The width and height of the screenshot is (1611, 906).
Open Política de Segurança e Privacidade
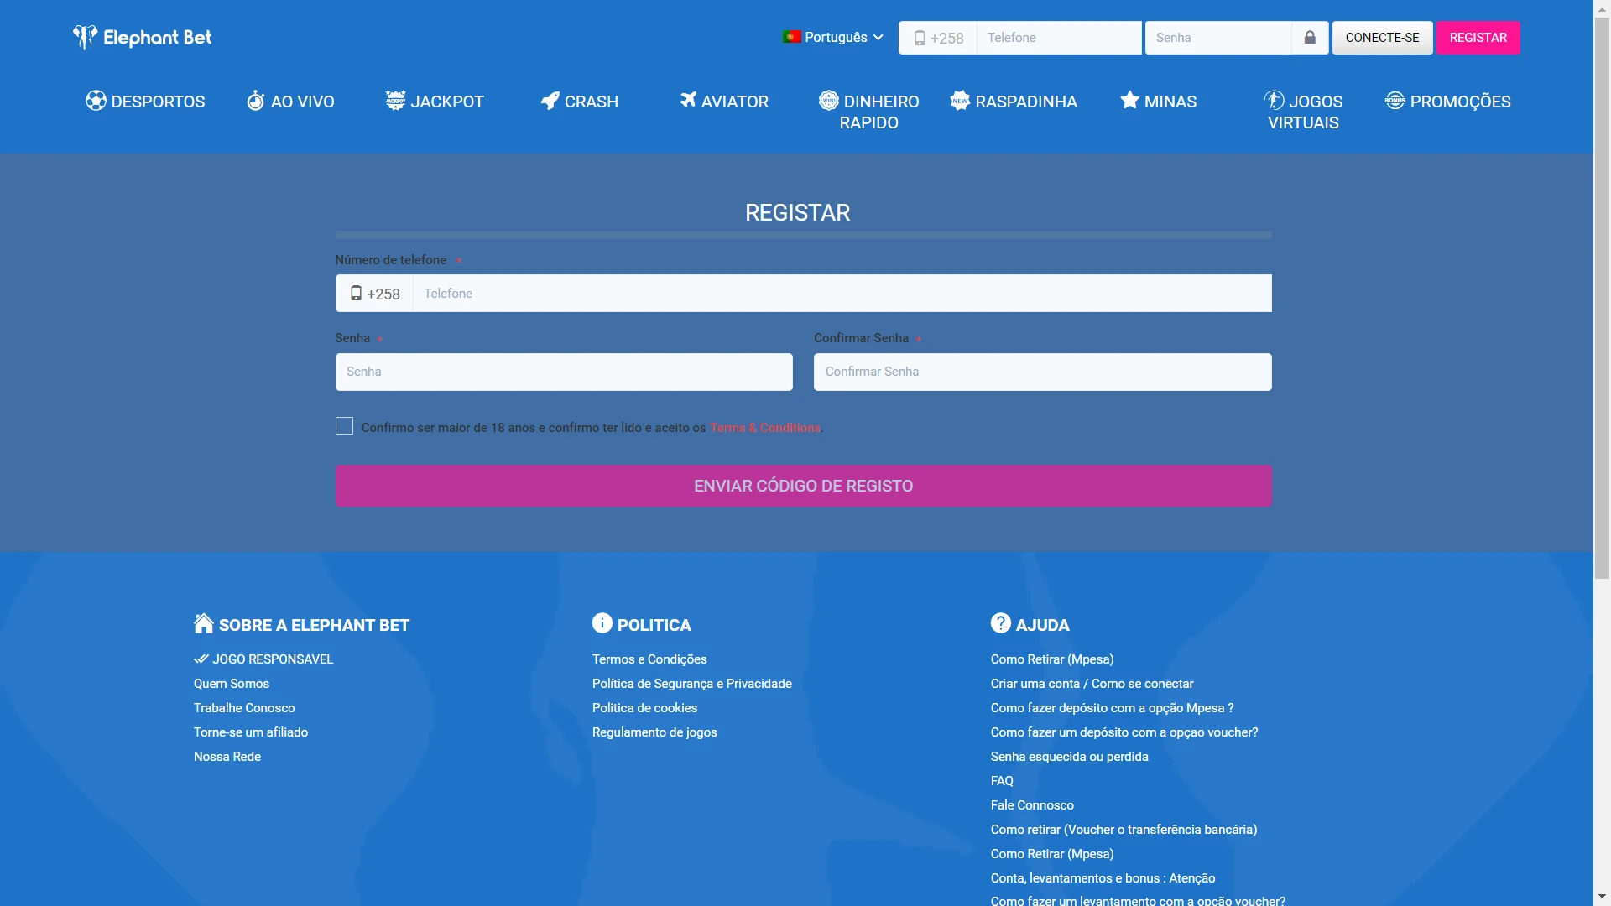(692, 684)
